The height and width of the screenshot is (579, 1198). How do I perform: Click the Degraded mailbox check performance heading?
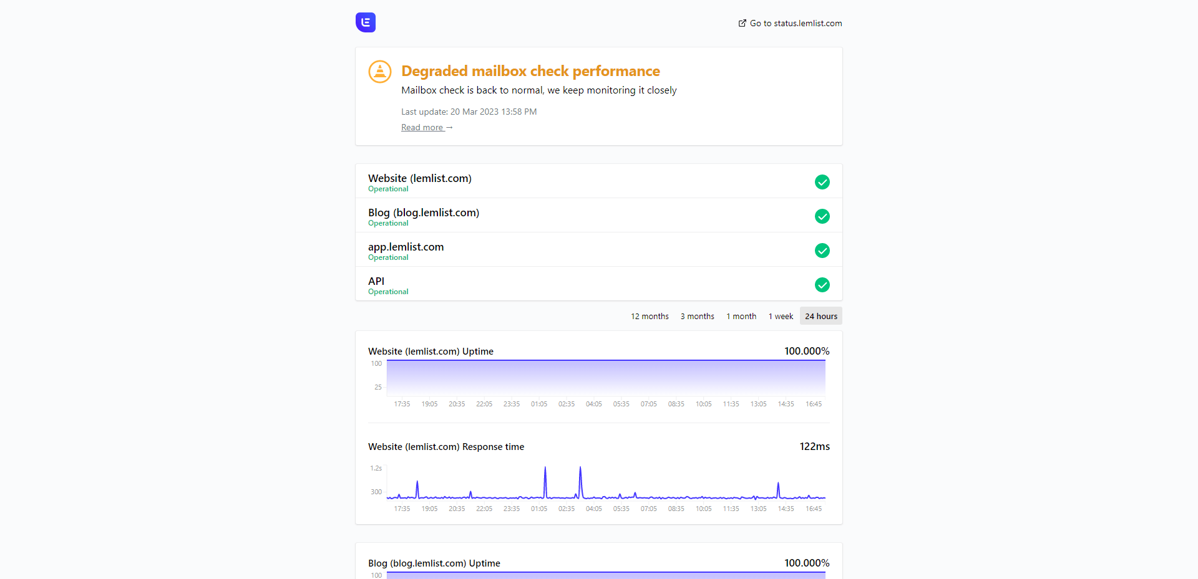pos(530,71)
